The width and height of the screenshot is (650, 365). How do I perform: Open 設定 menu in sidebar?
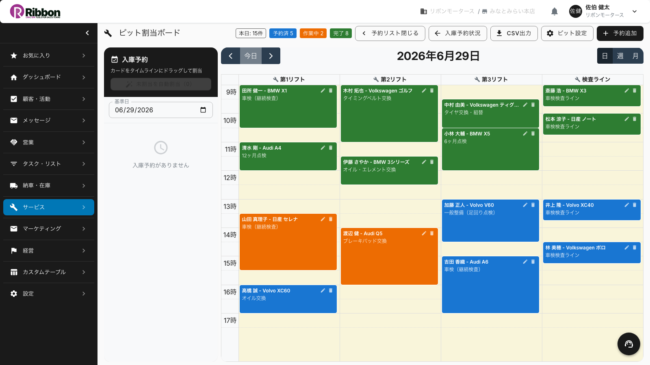point(49,294)
